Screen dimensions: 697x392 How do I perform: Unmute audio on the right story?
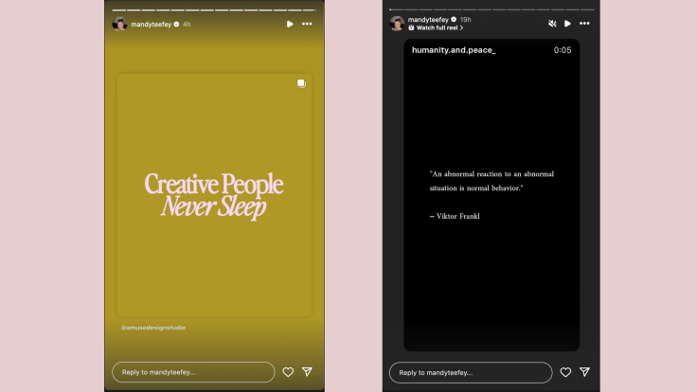click(x=552, y=24)
